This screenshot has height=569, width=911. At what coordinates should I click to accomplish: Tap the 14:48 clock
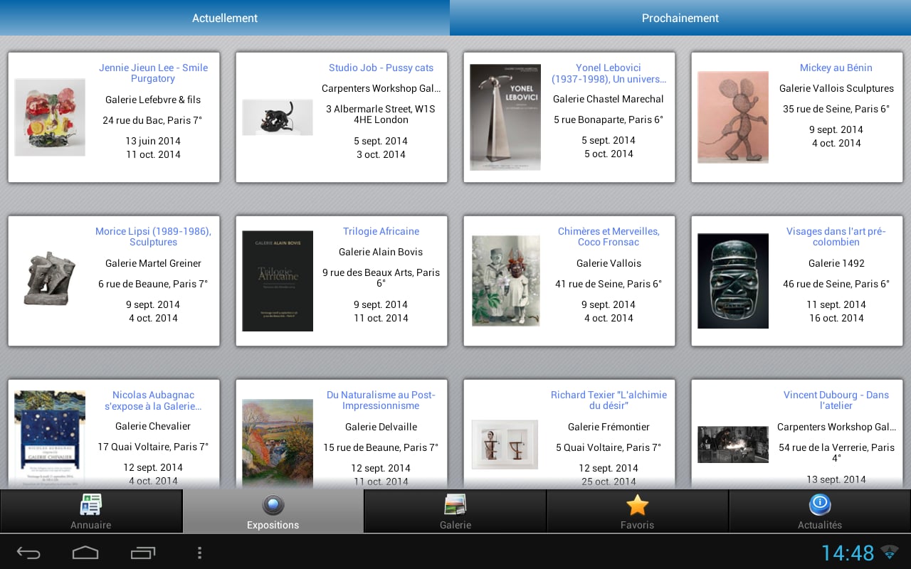coord(848,553)
